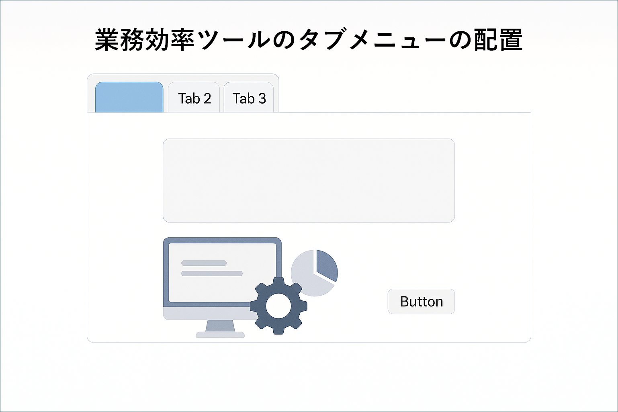Click blank panel area left of the text box
Image resolution: width=618 pixels, height=412 pixels.
click(x=125, y=180)
